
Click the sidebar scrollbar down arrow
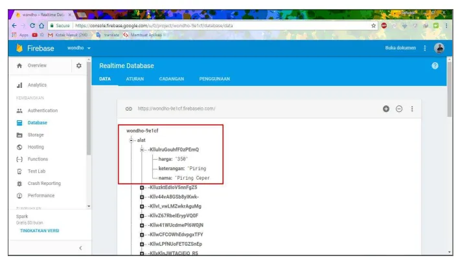89,206
